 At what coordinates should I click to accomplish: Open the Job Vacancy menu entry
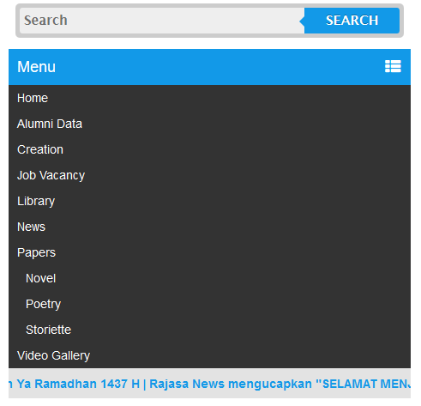[209, 175]
